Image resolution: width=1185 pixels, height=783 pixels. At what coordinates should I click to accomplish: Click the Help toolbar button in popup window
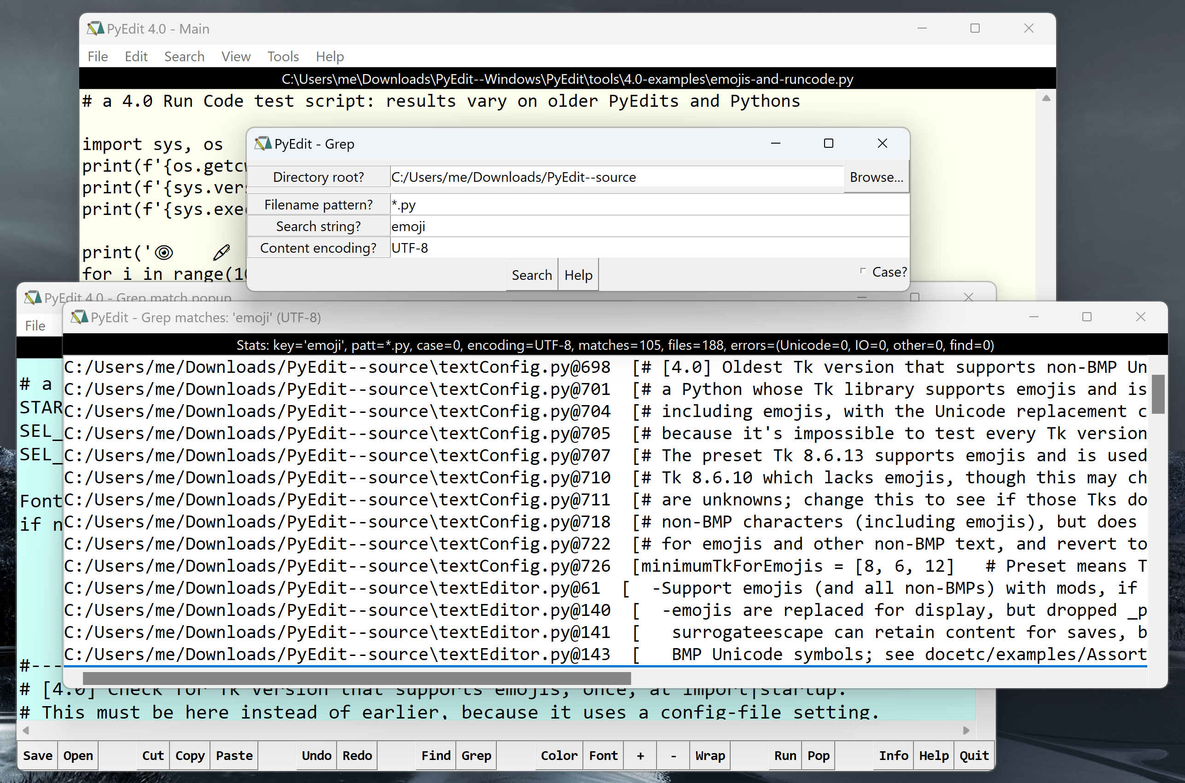[x=934, y=755]
